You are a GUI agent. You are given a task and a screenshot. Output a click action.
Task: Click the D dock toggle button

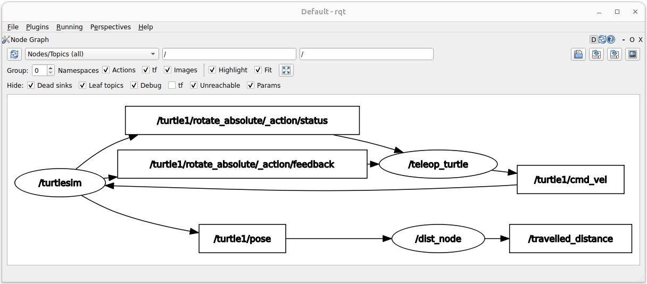[x=594, y=39]
